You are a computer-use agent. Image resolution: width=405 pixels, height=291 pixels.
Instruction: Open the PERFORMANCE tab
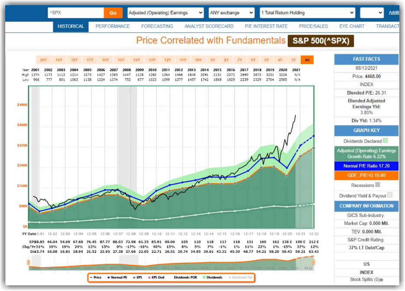(113, 26)
